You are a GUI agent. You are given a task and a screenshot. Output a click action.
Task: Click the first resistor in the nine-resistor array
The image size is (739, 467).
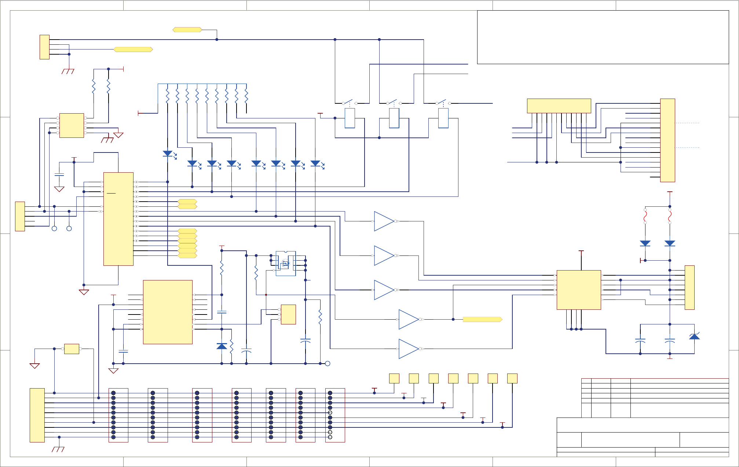point(168,96)
